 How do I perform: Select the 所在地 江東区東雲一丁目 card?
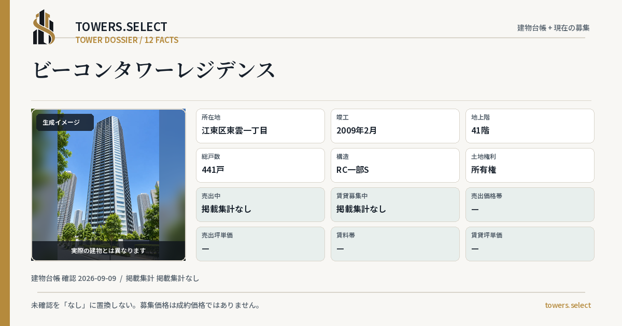pos(260,126)
